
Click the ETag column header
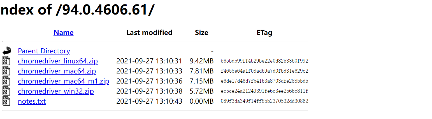264,33
